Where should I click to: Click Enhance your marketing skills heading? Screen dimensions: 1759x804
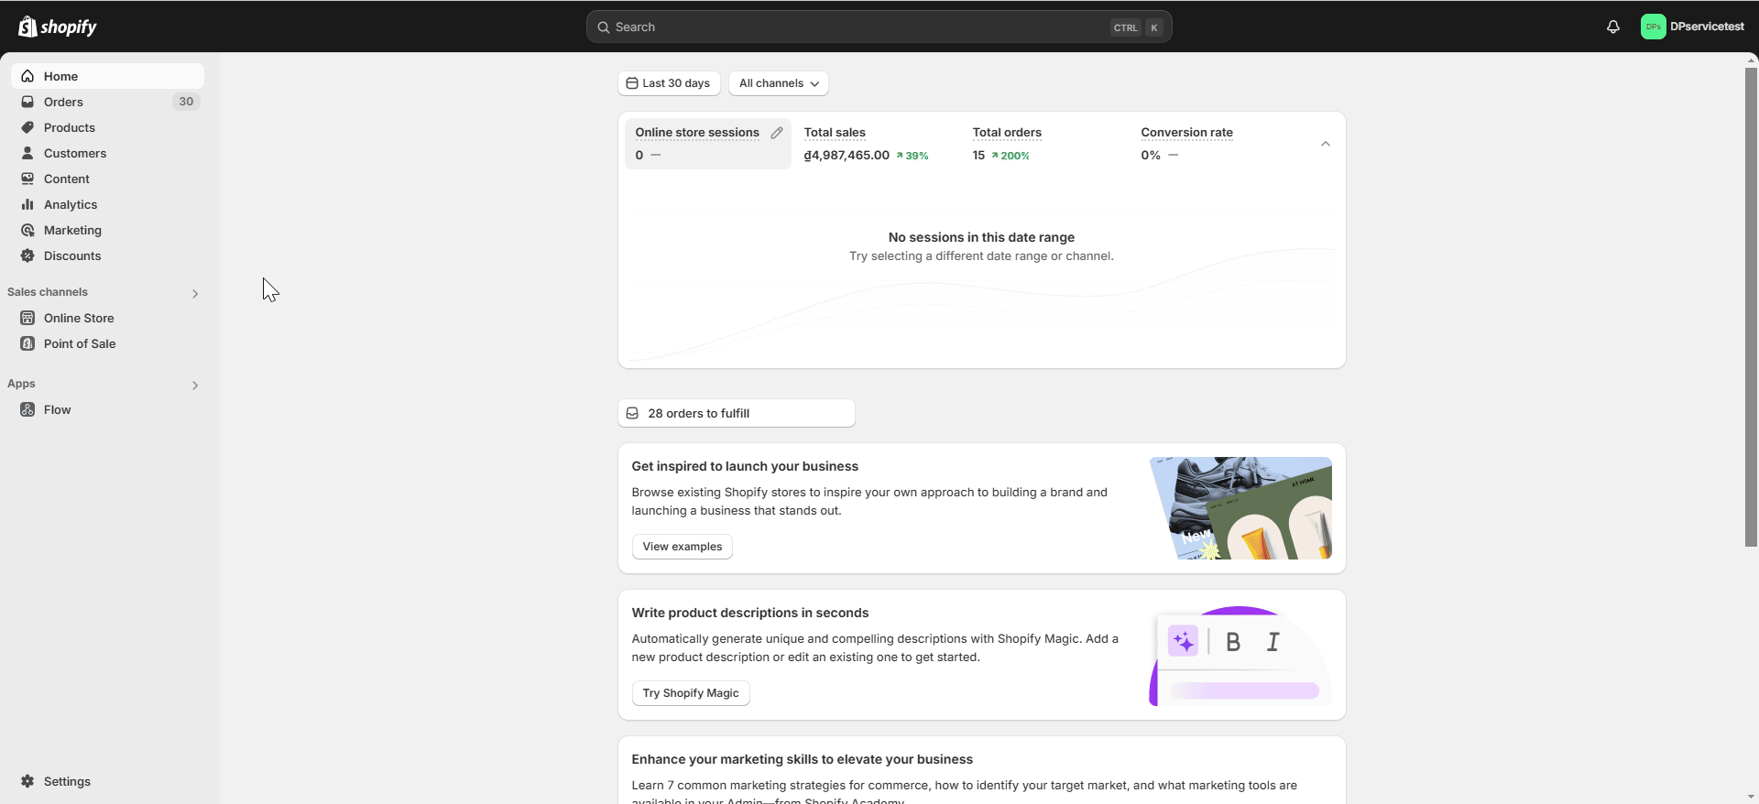pyautogui.click(x=802, y=759)
